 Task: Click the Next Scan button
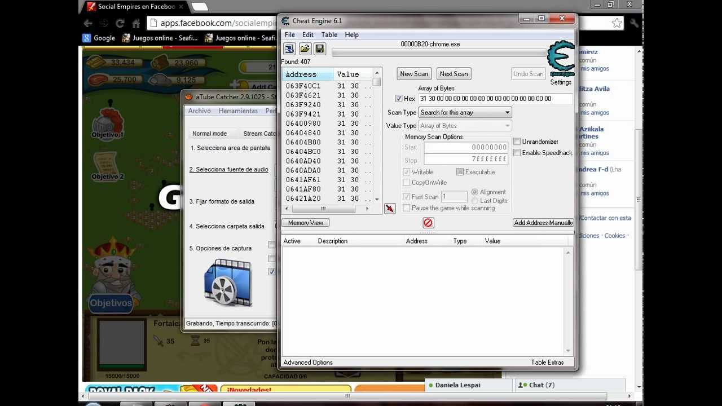[x=454, y=74]
